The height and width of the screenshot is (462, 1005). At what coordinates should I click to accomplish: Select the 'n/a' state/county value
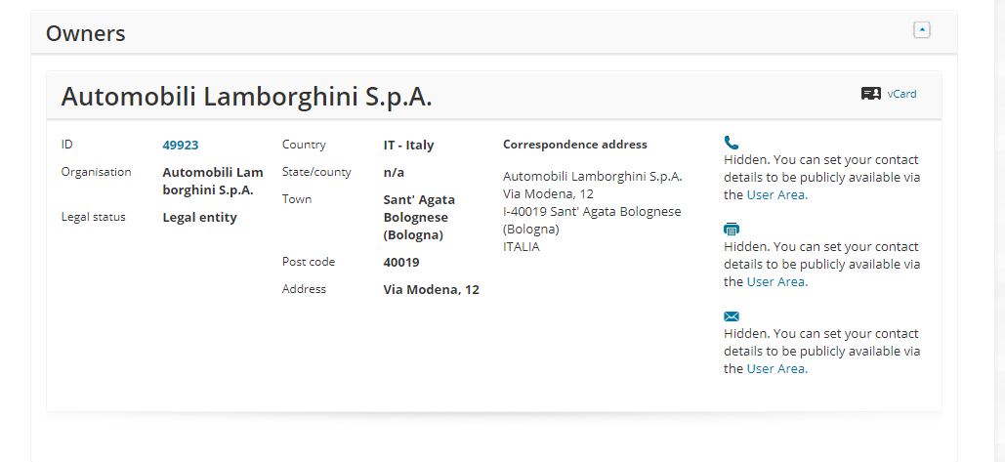(x=394, y=172)
